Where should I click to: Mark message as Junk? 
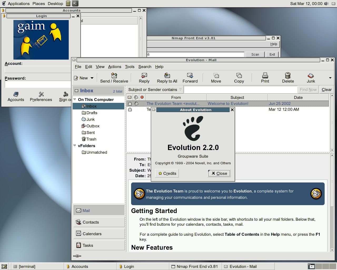[311, 78]
